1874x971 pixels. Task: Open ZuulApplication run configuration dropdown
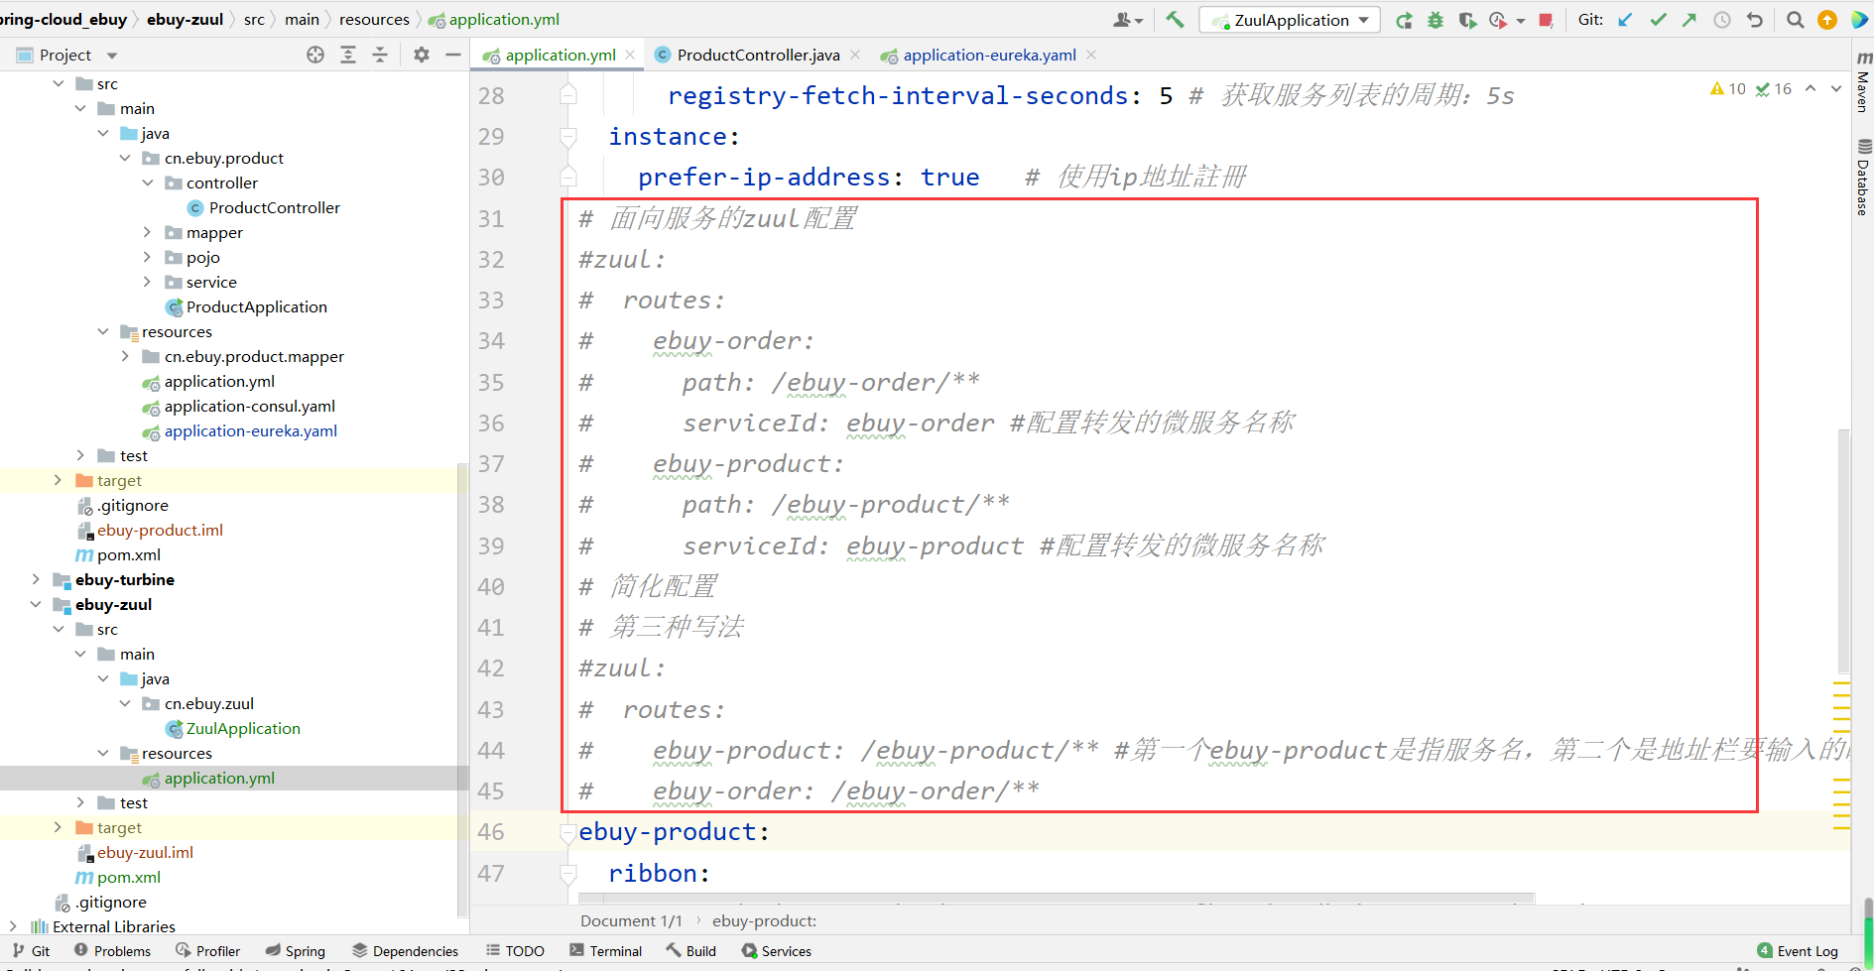(1290, 20)
